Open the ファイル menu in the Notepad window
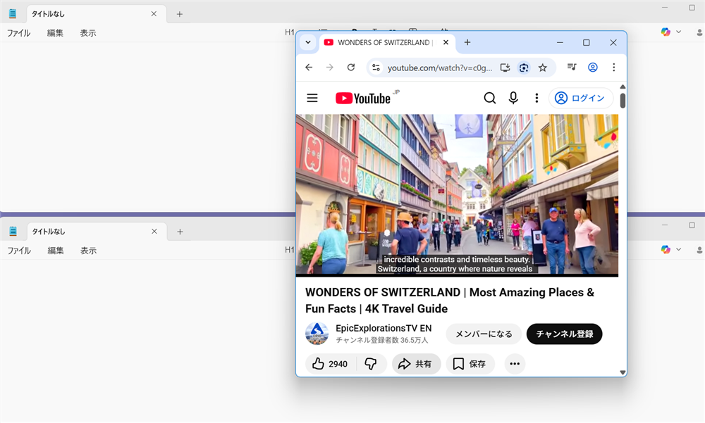Viewport: 705px width, 423px height. pyautogui.click(x=18, y=32)
